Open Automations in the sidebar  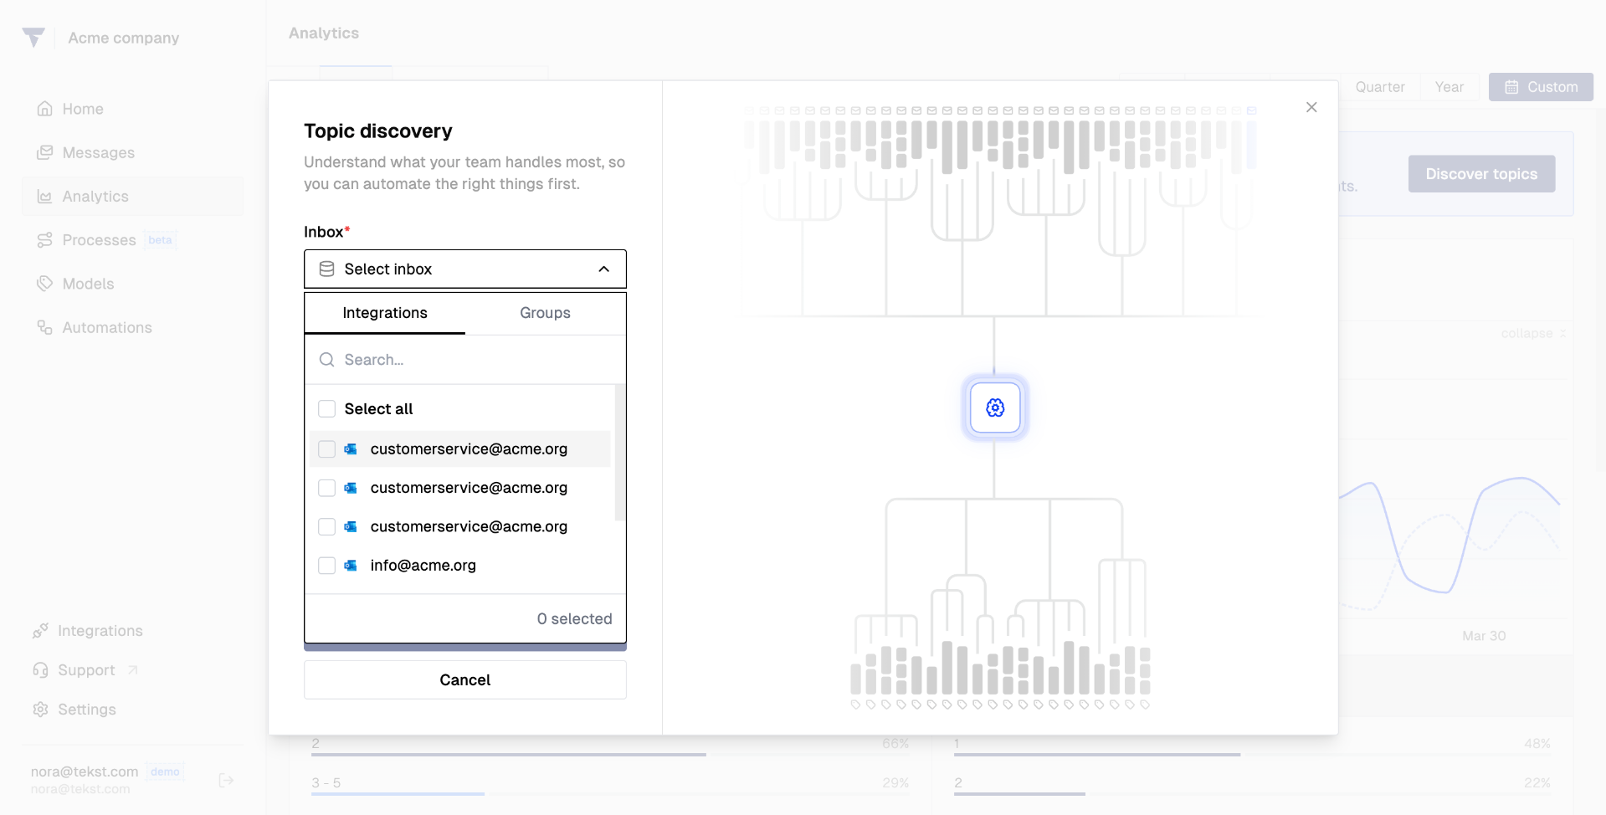(133, 327)
